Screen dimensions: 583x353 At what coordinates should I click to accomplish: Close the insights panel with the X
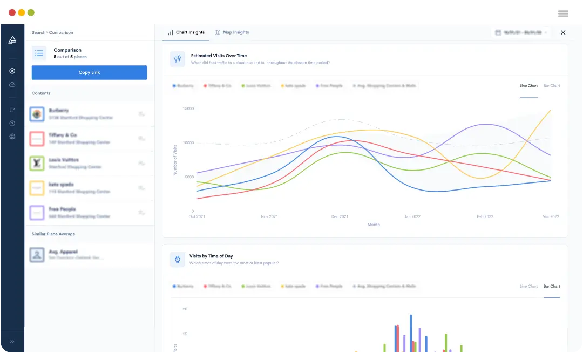click(563, 33)
